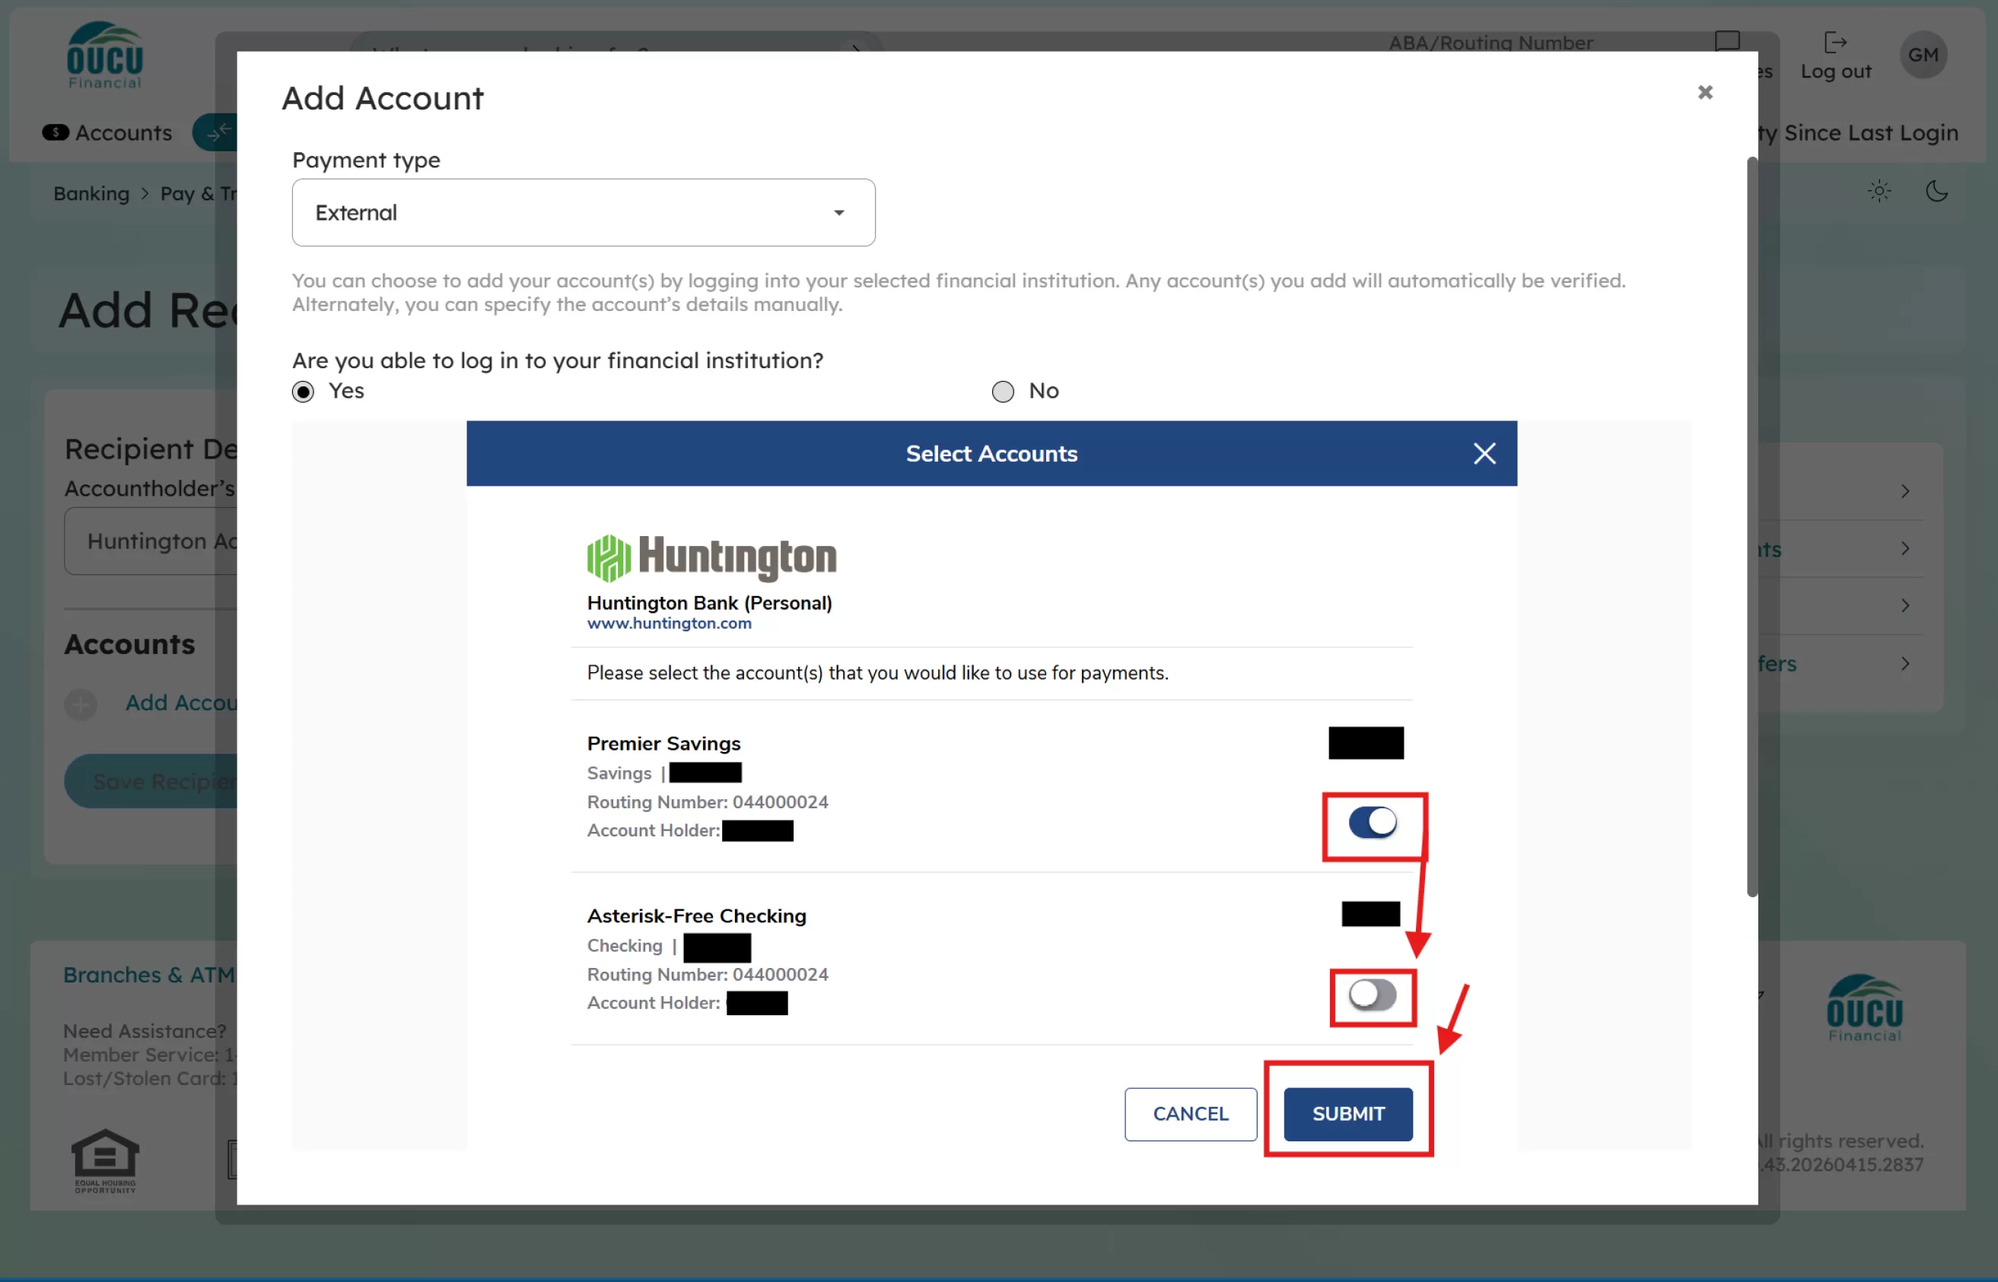The image size is (1998, 1282).
Task: Open the Branches & ATM link
Action: (149, 975)
